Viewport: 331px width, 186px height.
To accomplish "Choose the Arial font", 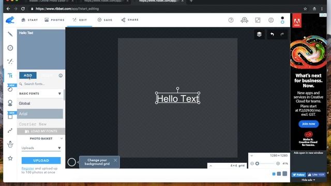I will click(40, 114).
